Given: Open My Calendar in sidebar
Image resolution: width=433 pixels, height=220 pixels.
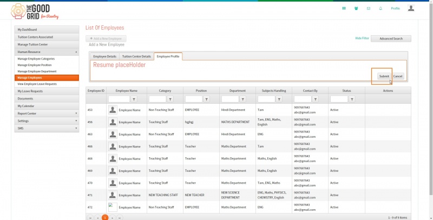Looking at the screenshot, I should pyautogui.click(x=47, y=106).
